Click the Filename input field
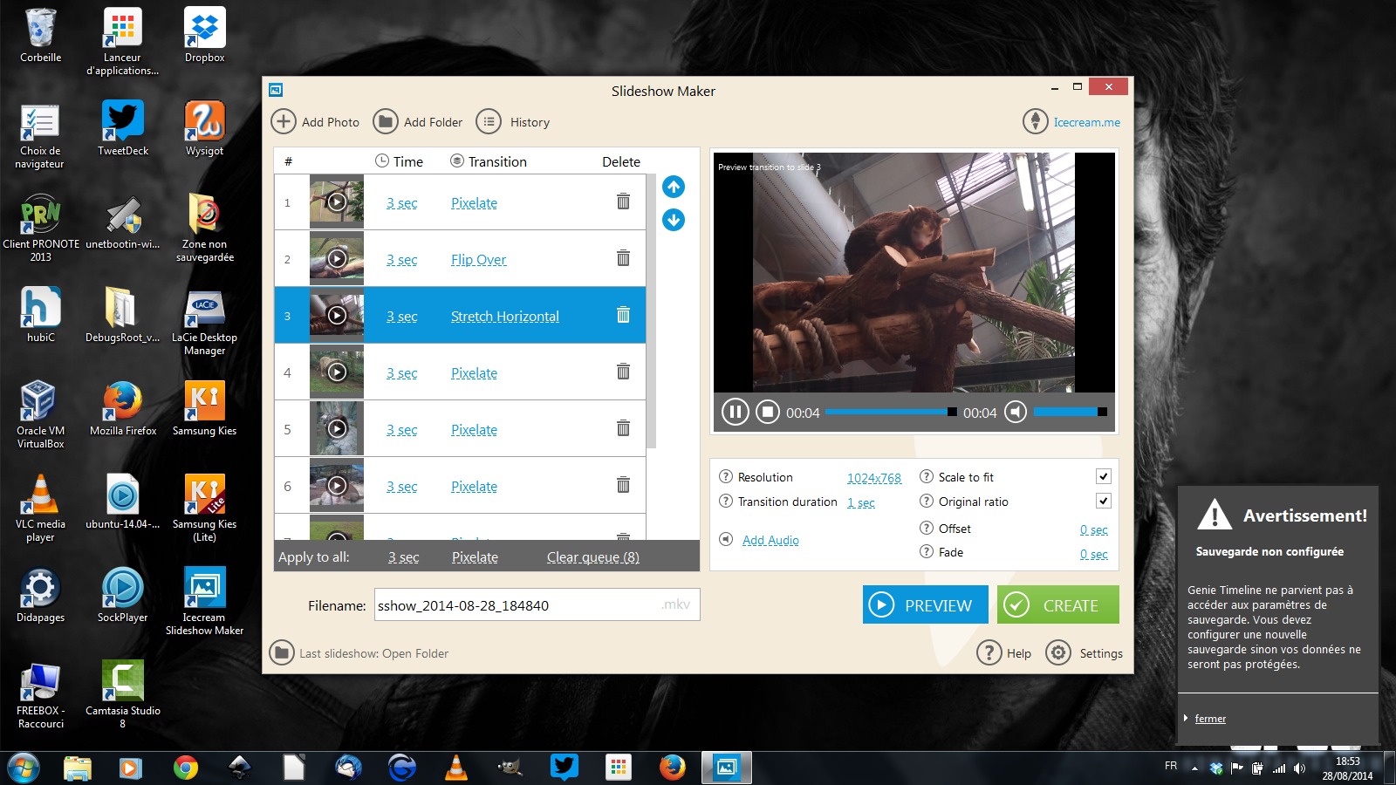 coord(537,604)
